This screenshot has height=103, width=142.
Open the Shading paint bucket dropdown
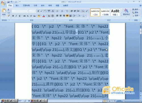(x=79, y=16)
